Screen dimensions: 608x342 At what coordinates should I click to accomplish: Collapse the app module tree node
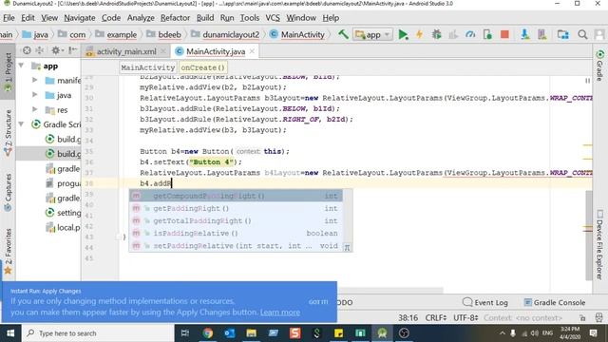22,66
